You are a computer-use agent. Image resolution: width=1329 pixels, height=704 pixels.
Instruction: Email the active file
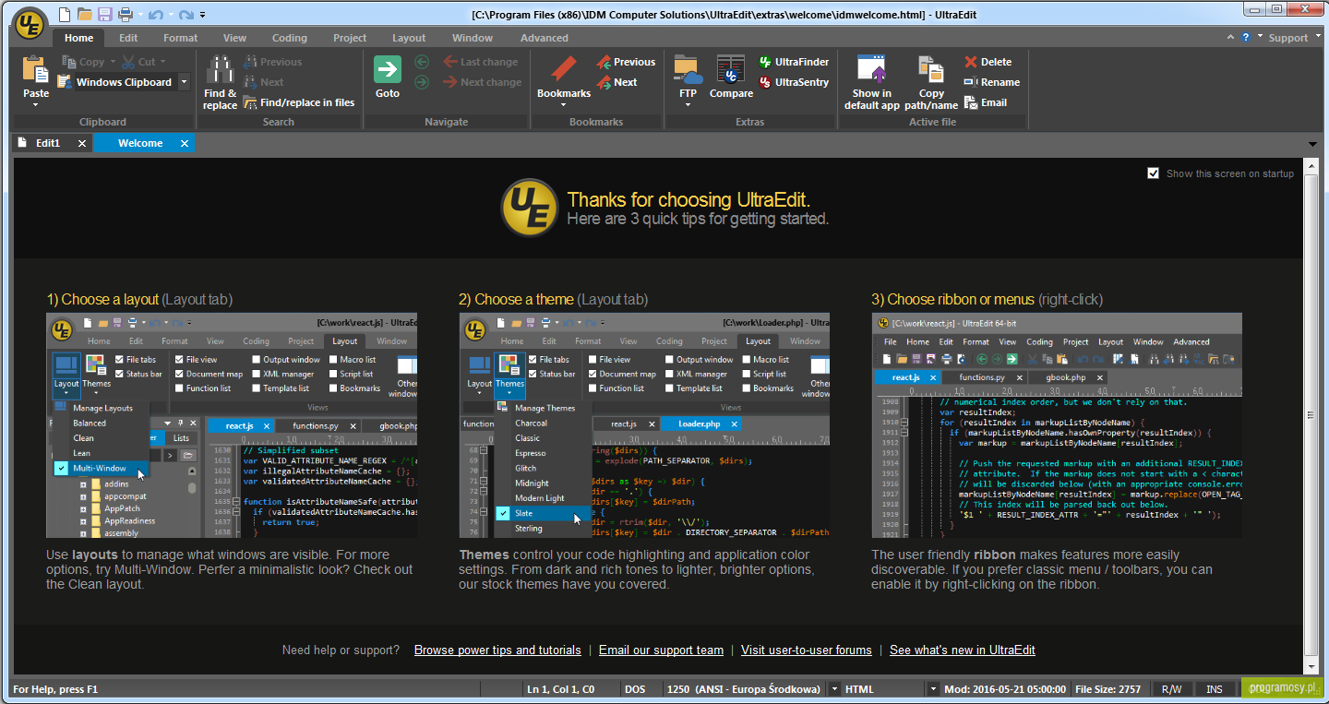point(986,102)
